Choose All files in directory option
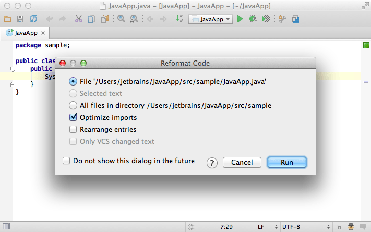 tap(73, 105)
